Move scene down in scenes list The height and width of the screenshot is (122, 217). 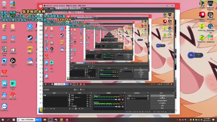[54, 109]
